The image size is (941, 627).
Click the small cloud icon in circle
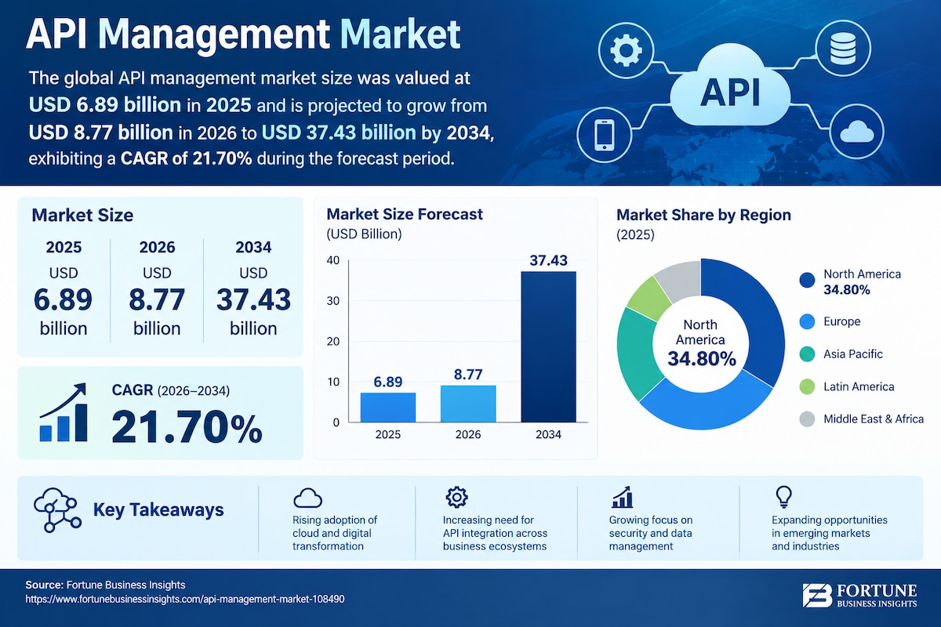tap(856, 133)
